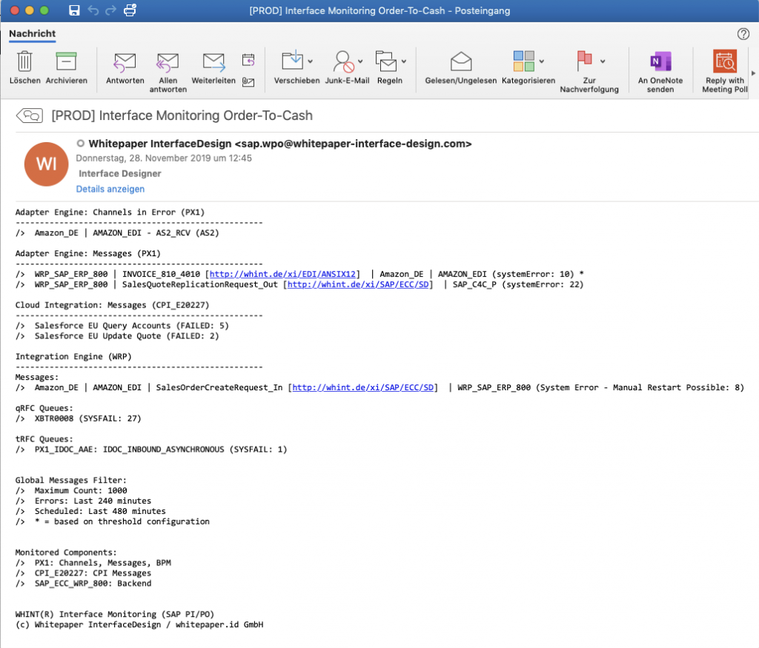Viewport: 759px width, 648px height.
Task: Click Integration Engine (WRP) heading
Action: (x=73, y=356)
